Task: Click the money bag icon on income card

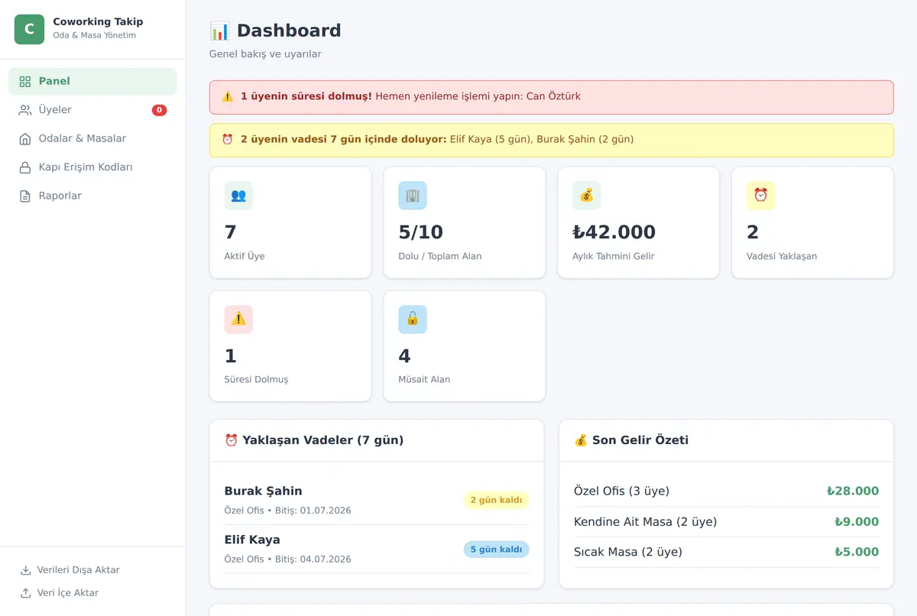Action: pyautogui.click(x=587, y=196)
